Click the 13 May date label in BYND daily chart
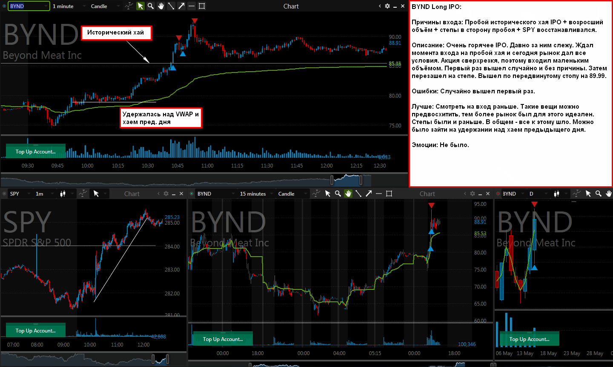 click(x=525, y=353)
